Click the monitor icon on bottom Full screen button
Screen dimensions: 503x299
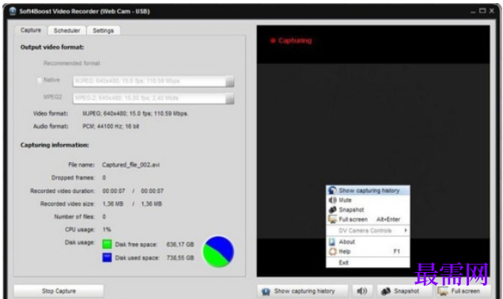(443, 291)
